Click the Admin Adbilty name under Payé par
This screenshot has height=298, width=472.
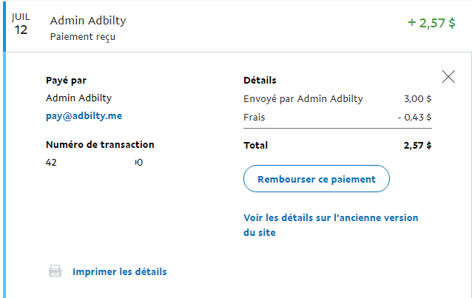pos(78,98)
